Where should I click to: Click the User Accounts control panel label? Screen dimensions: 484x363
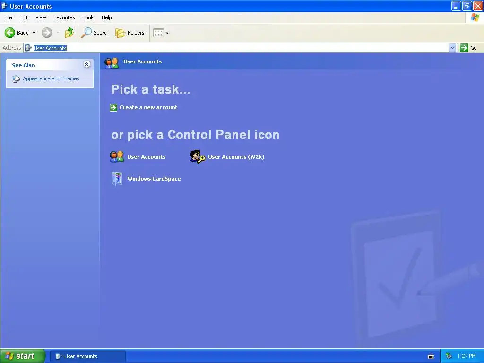pyautogui.click(x=147, y=157)
